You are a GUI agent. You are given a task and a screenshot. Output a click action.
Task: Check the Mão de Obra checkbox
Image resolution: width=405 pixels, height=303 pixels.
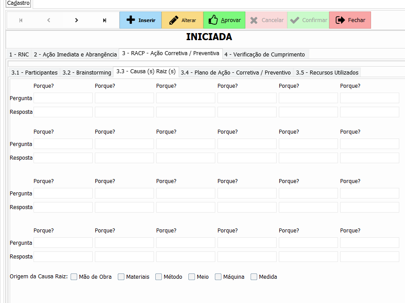pos(74,277)
